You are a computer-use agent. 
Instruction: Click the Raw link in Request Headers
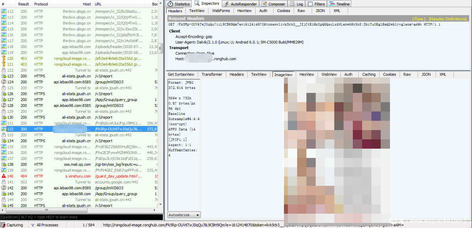tap(419, 19)
